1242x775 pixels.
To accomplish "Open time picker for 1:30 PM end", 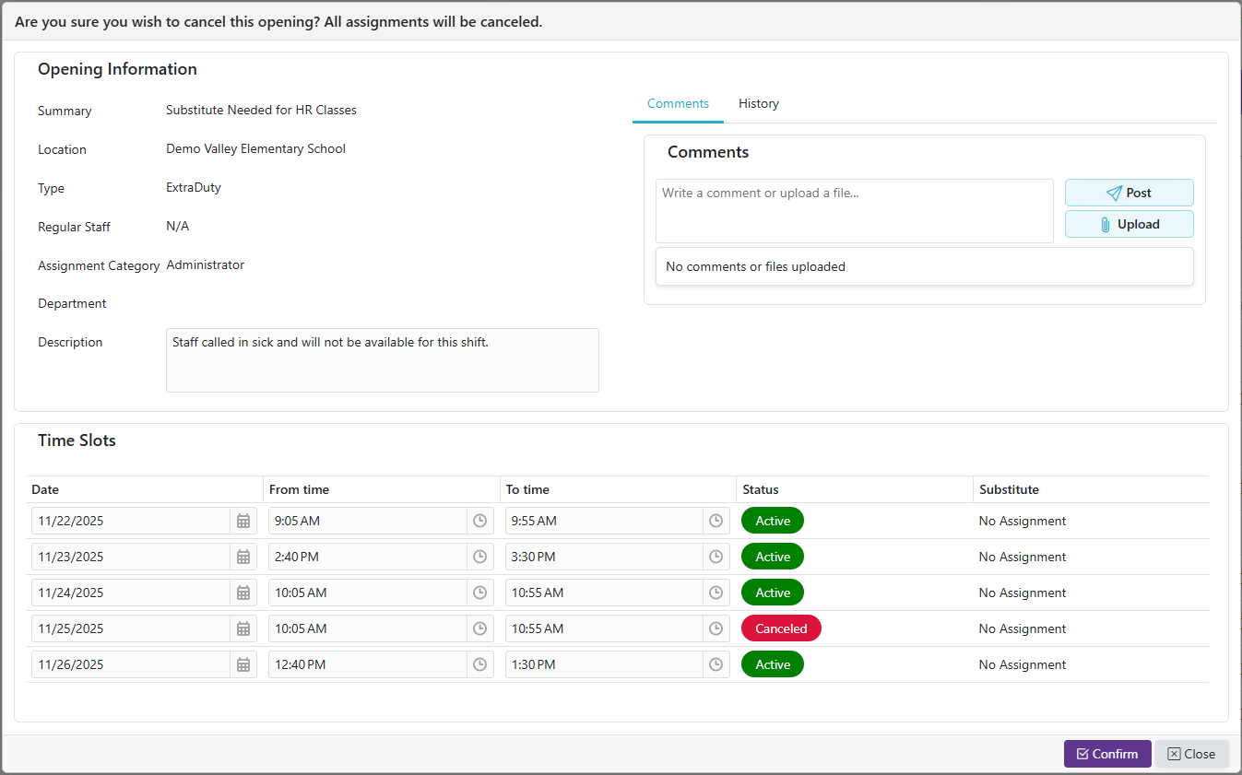I will point(716,664).
